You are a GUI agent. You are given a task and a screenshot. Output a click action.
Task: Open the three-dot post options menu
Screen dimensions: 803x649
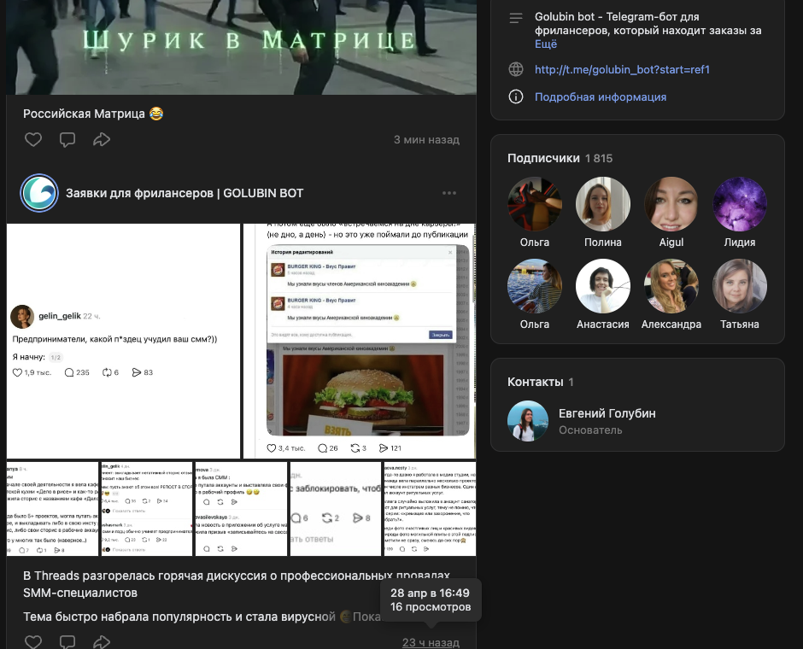[x=449, y=193]
